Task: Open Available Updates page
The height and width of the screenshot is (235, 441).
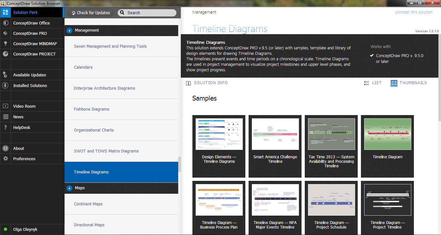Action: tap(32, 75)
